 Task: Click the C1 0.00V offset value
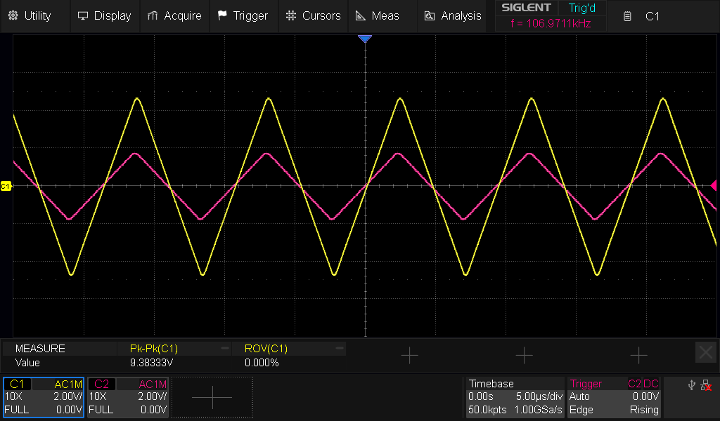point(69,410)
